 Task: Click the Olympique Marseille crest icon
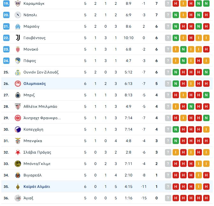click(x=18, y=26)
